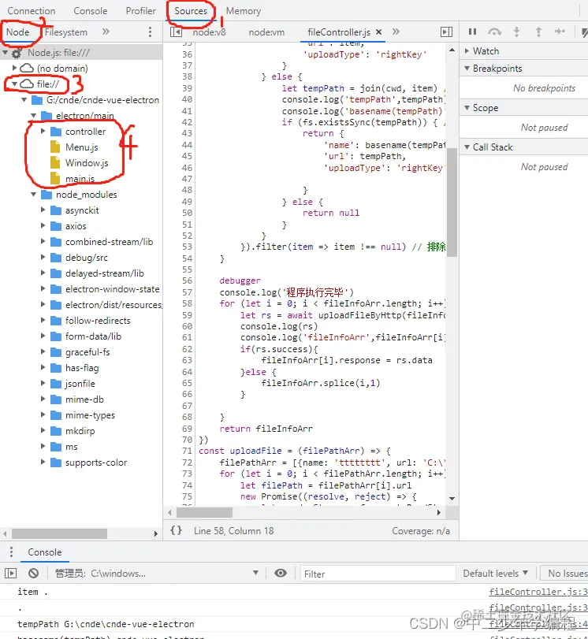Select the Node.js: file:/// gear entry
588x639 pixels.
coord(58,53)
